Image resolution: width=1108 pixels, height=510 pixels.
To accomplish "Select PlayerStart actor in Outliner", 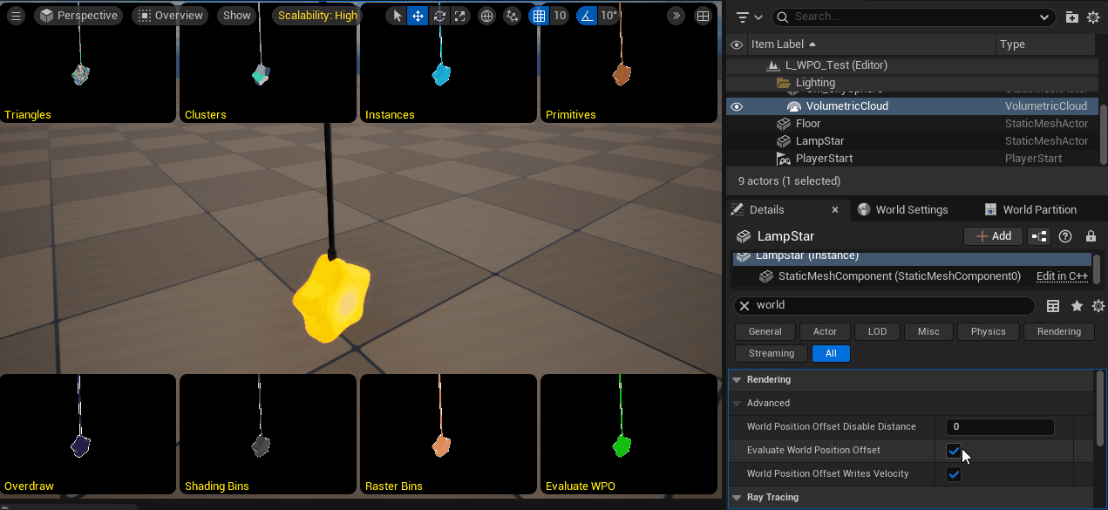I will coord(912,159).
